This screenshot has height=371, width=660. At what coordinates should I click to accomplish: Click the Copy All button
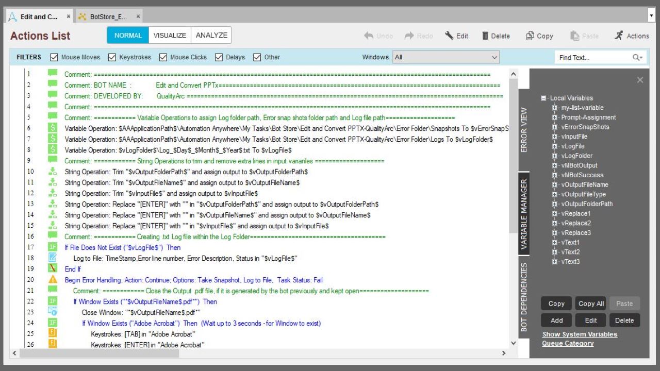pos(591,303)
